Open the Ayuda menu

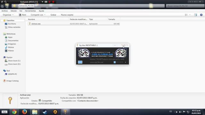[41, 11]
